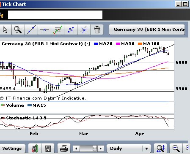The height and width of the screenshot is (154, 190).
Task: Click the MA15 volume legend label
Action: pos(39,105)
